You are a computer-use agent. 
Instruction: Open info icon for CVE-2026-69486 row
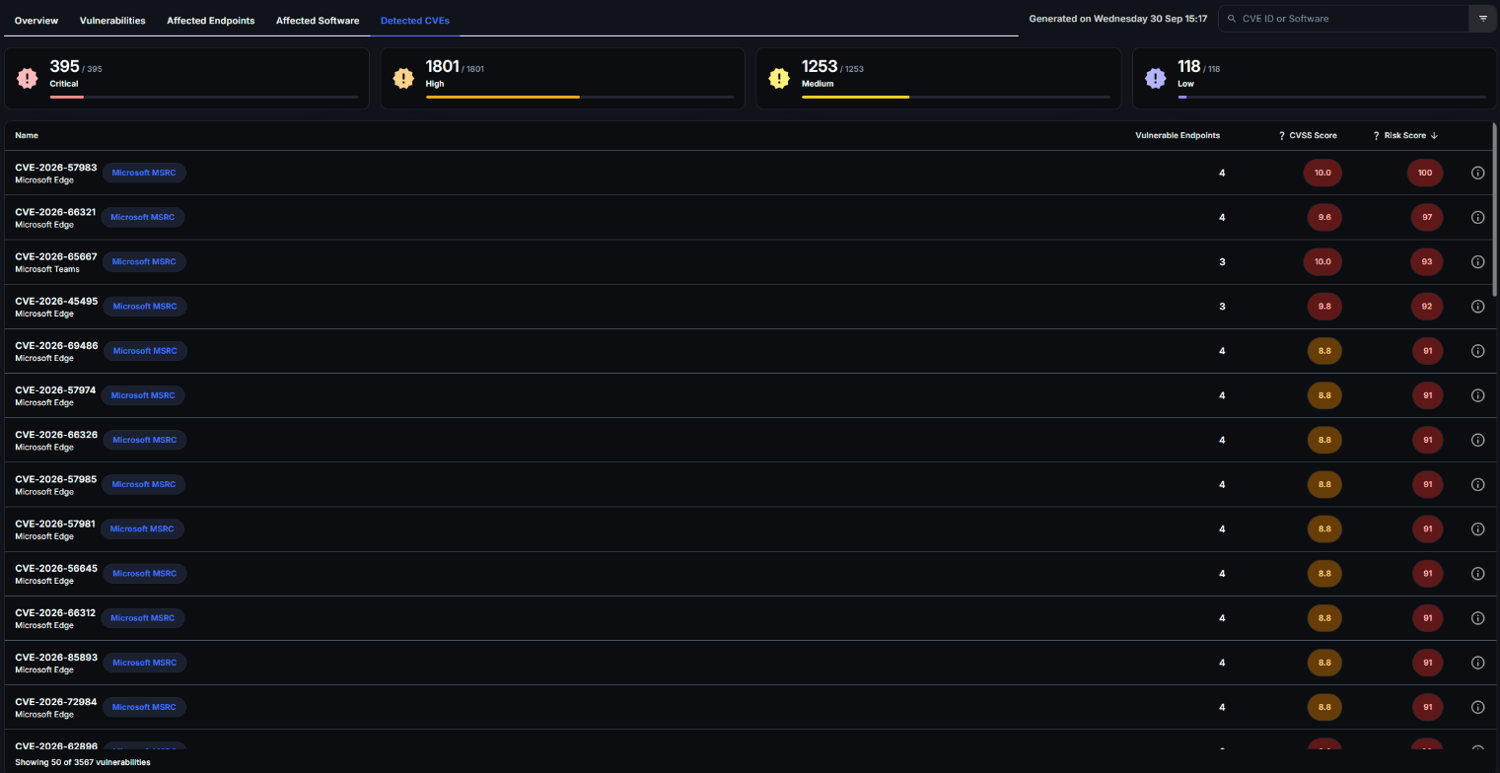(x=1477, y=351)
